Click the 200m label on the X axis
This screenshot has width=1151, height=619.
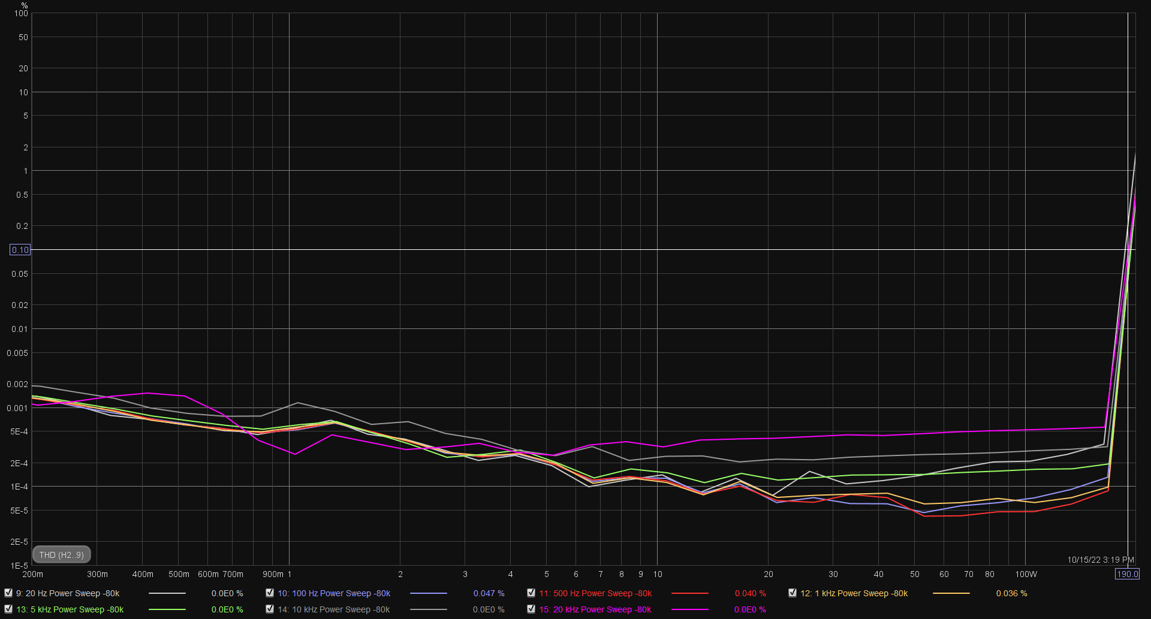(32, 574)
